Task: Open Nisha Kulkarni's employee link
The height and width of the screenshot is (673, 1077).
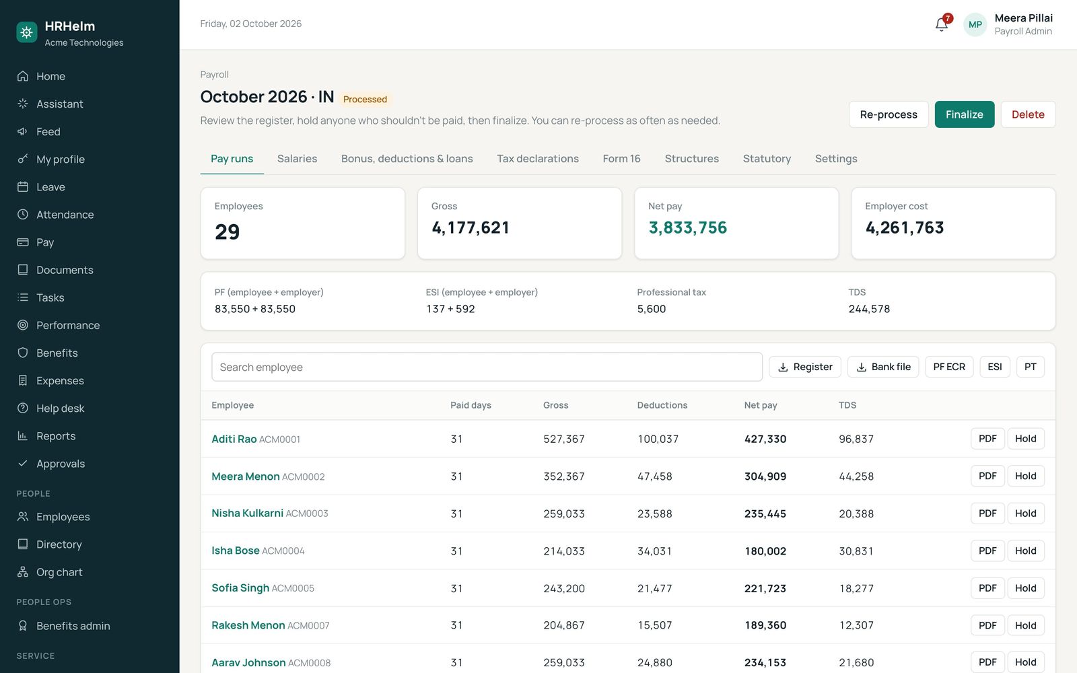Action: click(247, 513)
